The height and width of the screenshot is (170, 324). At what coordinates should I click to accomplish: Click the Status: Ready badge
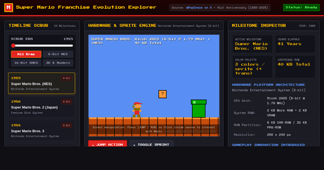[x=301, y=8]
